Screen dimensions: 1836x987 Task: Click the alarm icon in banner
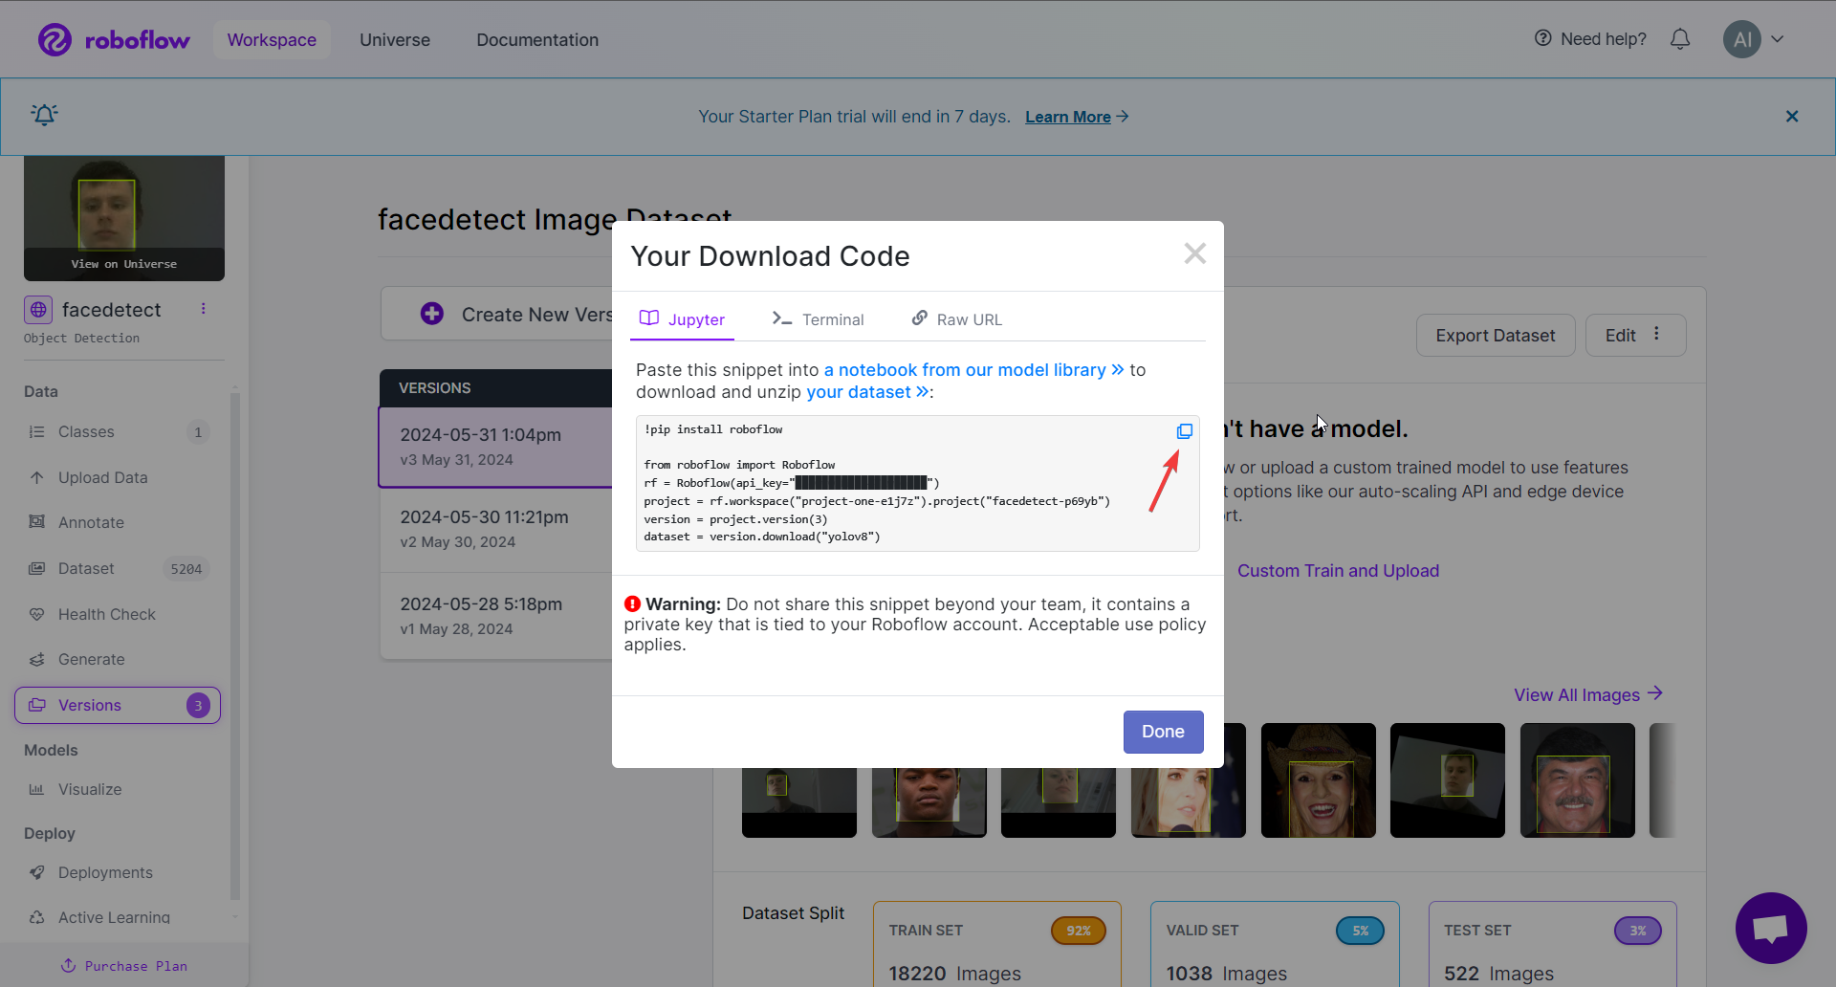pos(45,115)
